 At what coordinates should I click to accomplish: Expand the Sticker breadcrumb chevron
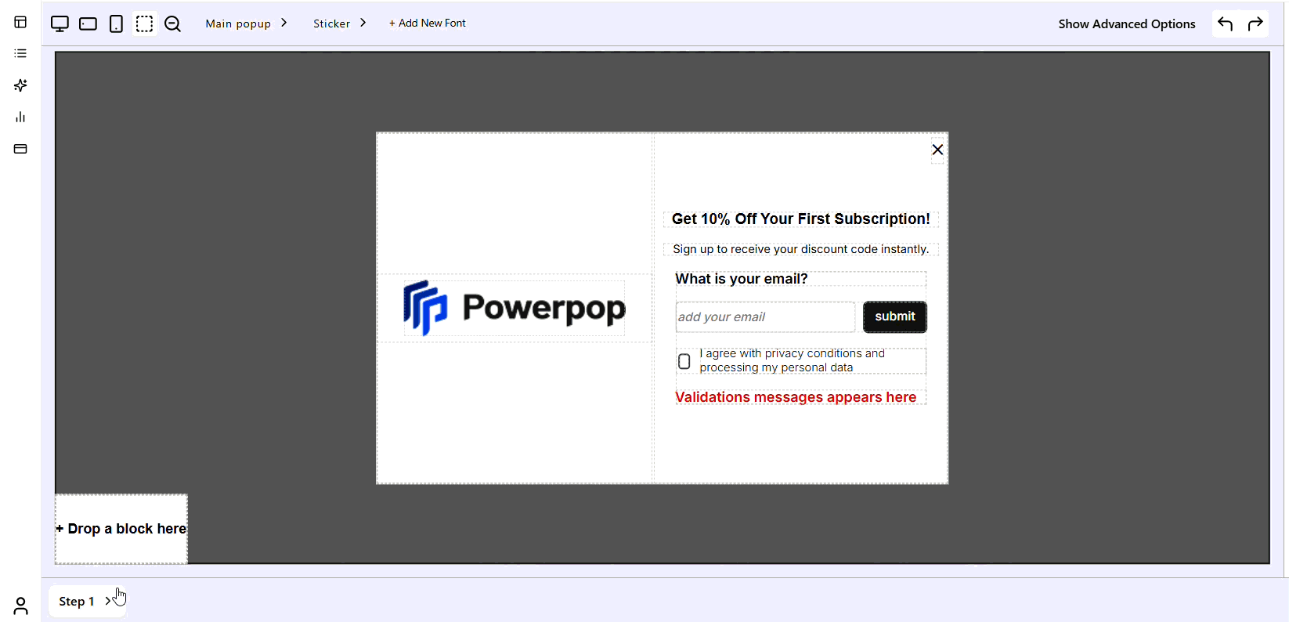tap(363, 23)
